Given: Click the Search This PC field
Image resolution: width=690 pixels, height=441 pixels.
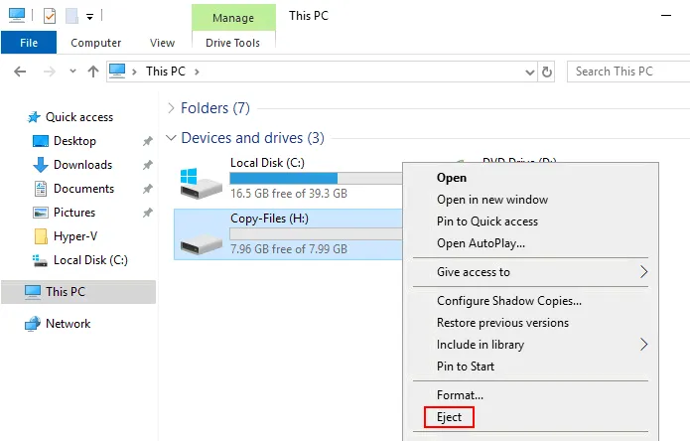Looking at the screenshot, I should [x=629, y=72].
